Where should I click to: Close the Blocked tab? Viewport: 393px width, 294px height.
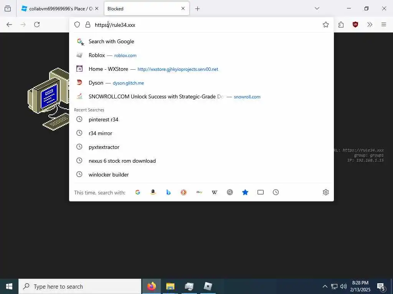click(183, 8)
